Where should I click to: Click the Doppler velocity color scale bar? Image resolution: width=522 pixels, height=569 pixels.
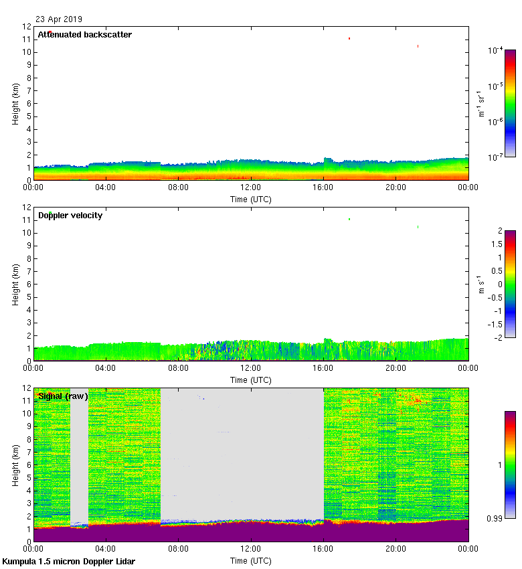point(510,284)
